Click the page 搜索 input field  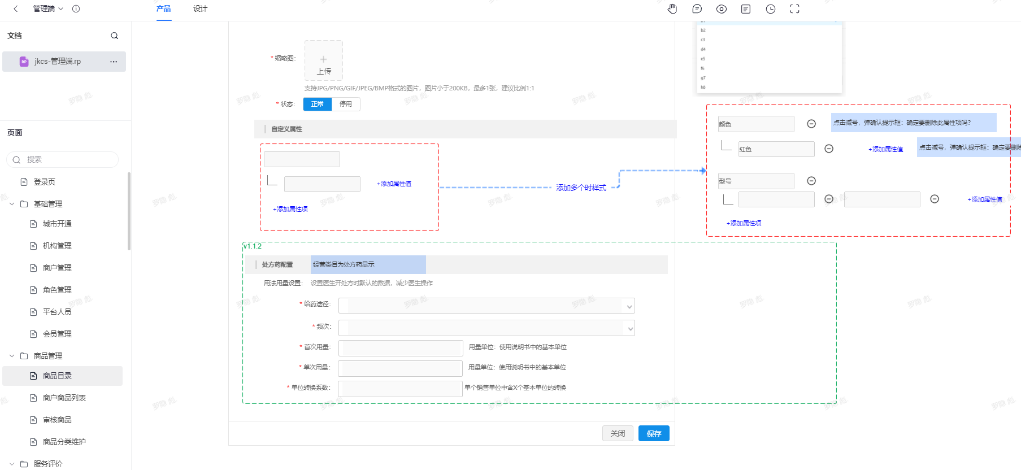[62, 159]
